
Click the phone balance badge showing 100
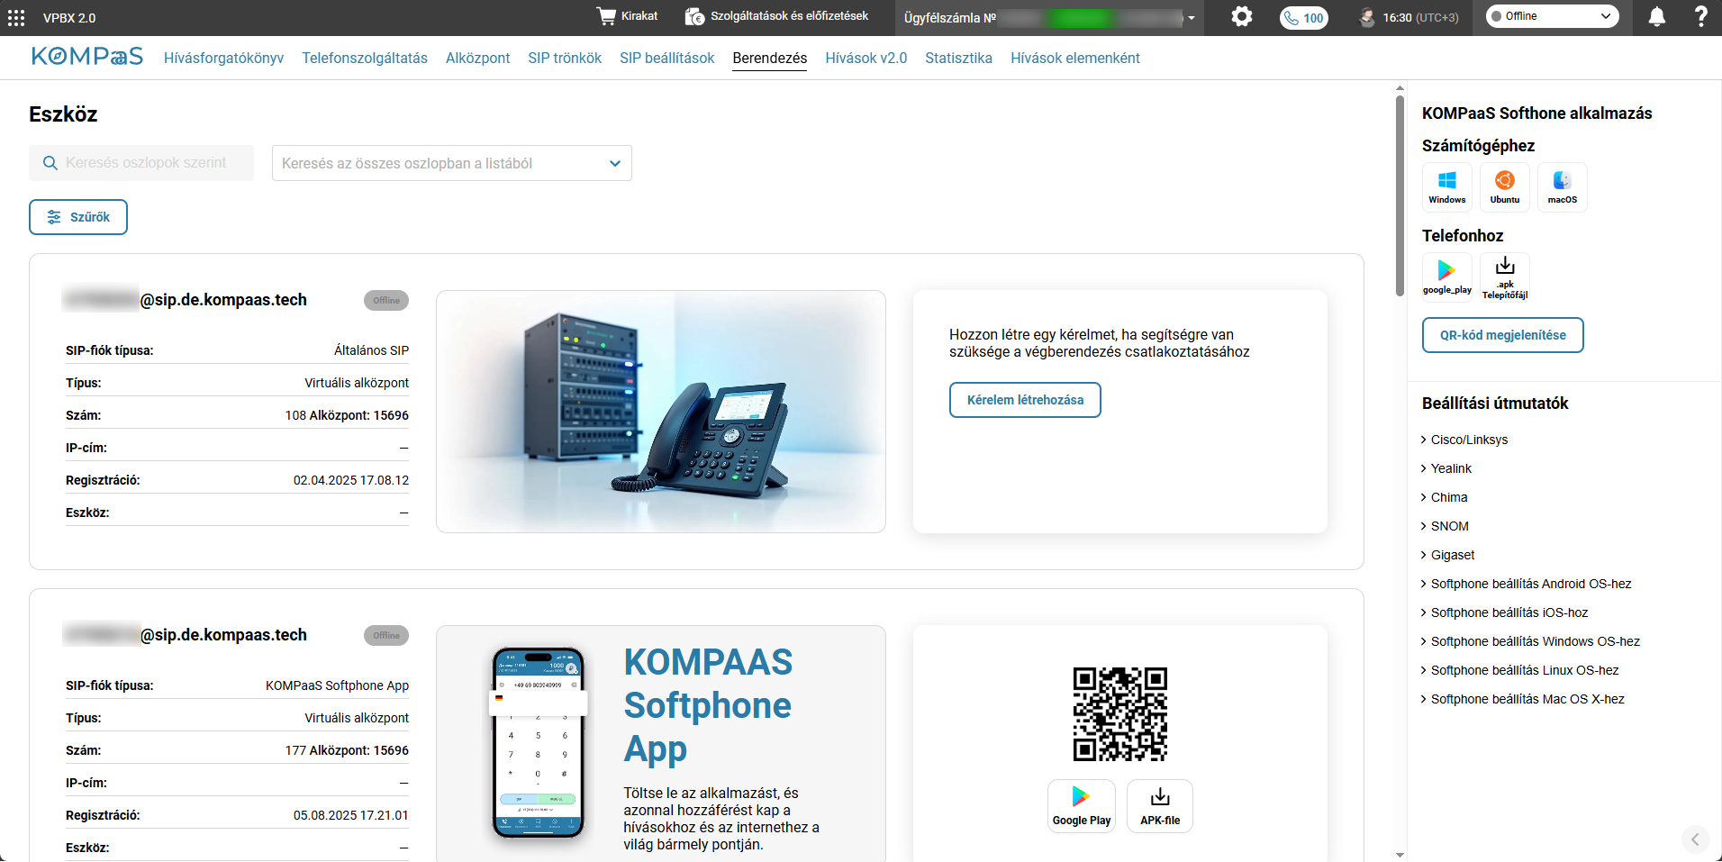point(1303,18)
